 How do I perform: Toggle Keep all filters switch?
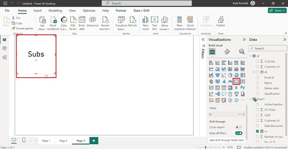238,133
